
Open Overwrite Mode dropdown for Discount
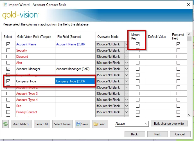point(127,57)
